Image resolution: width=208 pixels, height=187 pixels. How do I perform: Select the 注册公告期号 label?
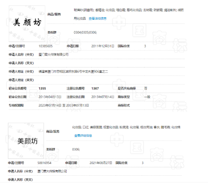75,88
